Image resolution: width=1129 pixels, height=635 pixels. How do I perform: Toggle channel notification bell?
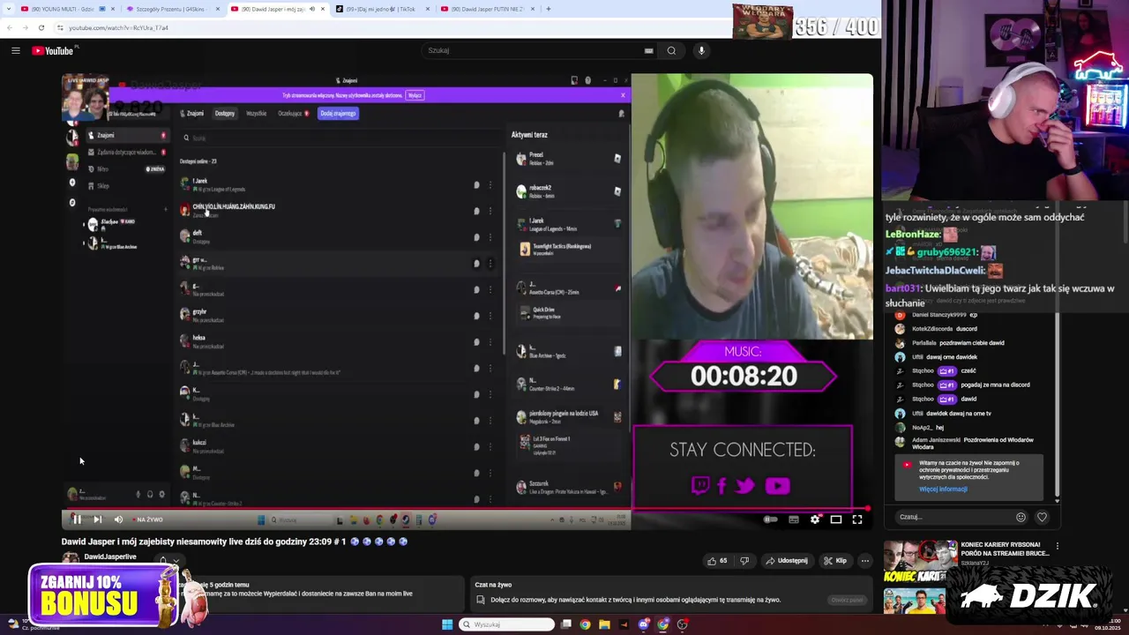[x=163, y=561]
